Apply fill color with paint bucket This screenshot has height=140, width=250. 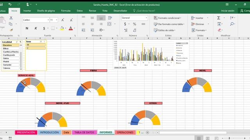point(62,28)
